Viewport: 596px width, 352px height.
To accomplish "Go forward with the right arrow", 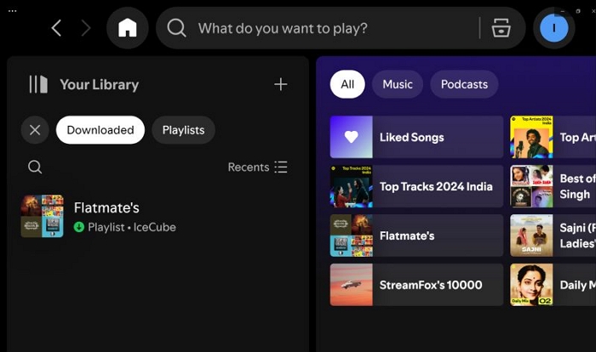I will (86, 28).
